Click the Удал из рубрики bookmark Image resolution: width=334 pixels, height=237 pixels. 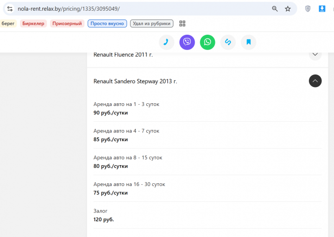[x=151, y=24]
